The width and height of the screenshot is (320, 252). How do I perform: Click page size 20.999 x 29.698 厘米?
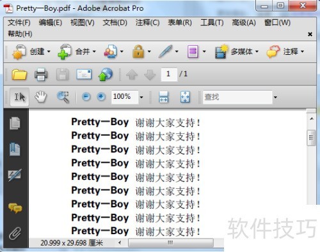pyautogui.click(x=72, y=242)
